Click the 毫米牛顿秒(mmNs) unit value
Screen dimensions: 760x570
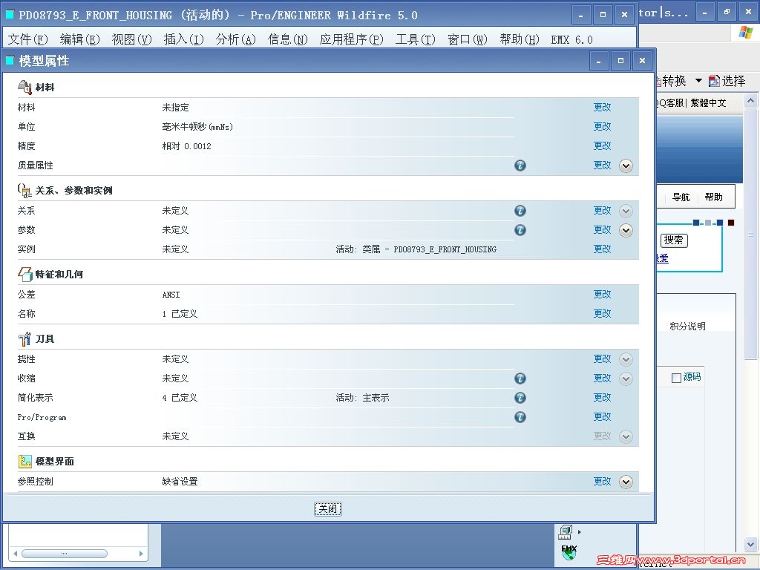pyautogui.click(x=197, y=127)
